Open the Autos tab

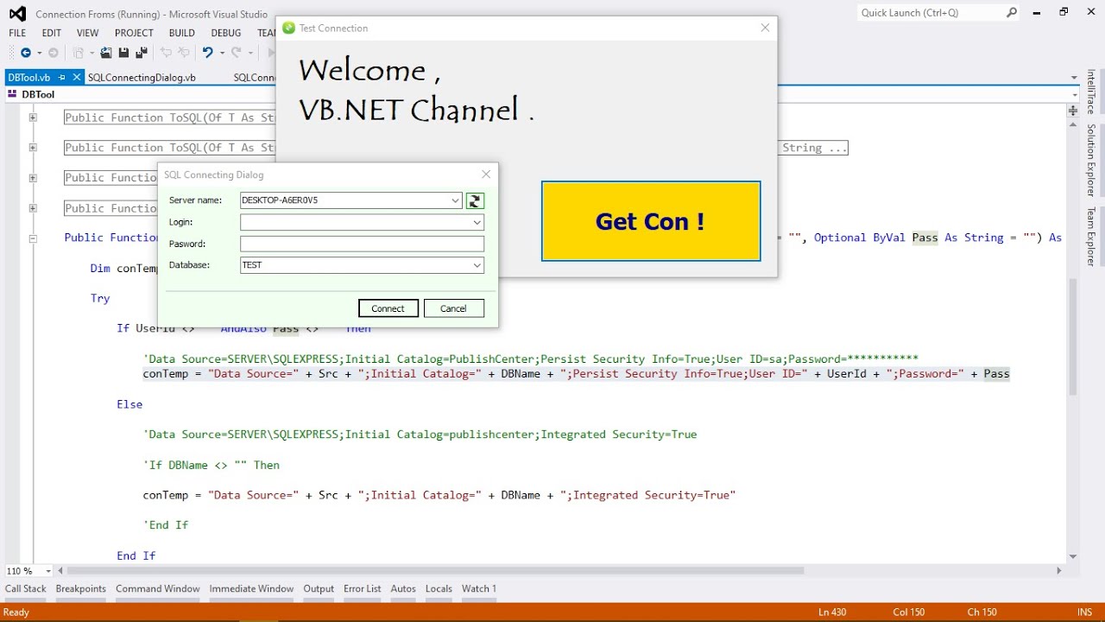tap(403, 589)
